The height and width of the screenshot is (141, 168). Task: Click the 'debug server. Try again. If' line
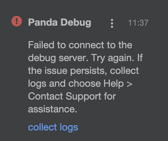(x=86, y=58)
